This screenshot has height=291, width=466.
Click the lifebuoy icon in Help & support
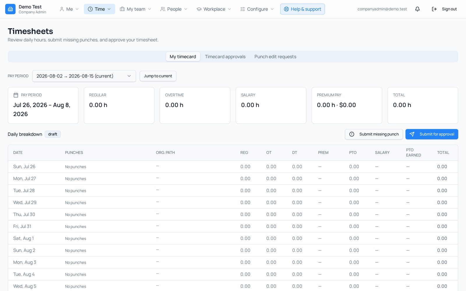click(286, 9)
